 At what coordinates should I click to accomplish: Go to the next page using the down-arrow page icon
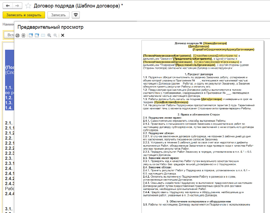pos(31,35)
